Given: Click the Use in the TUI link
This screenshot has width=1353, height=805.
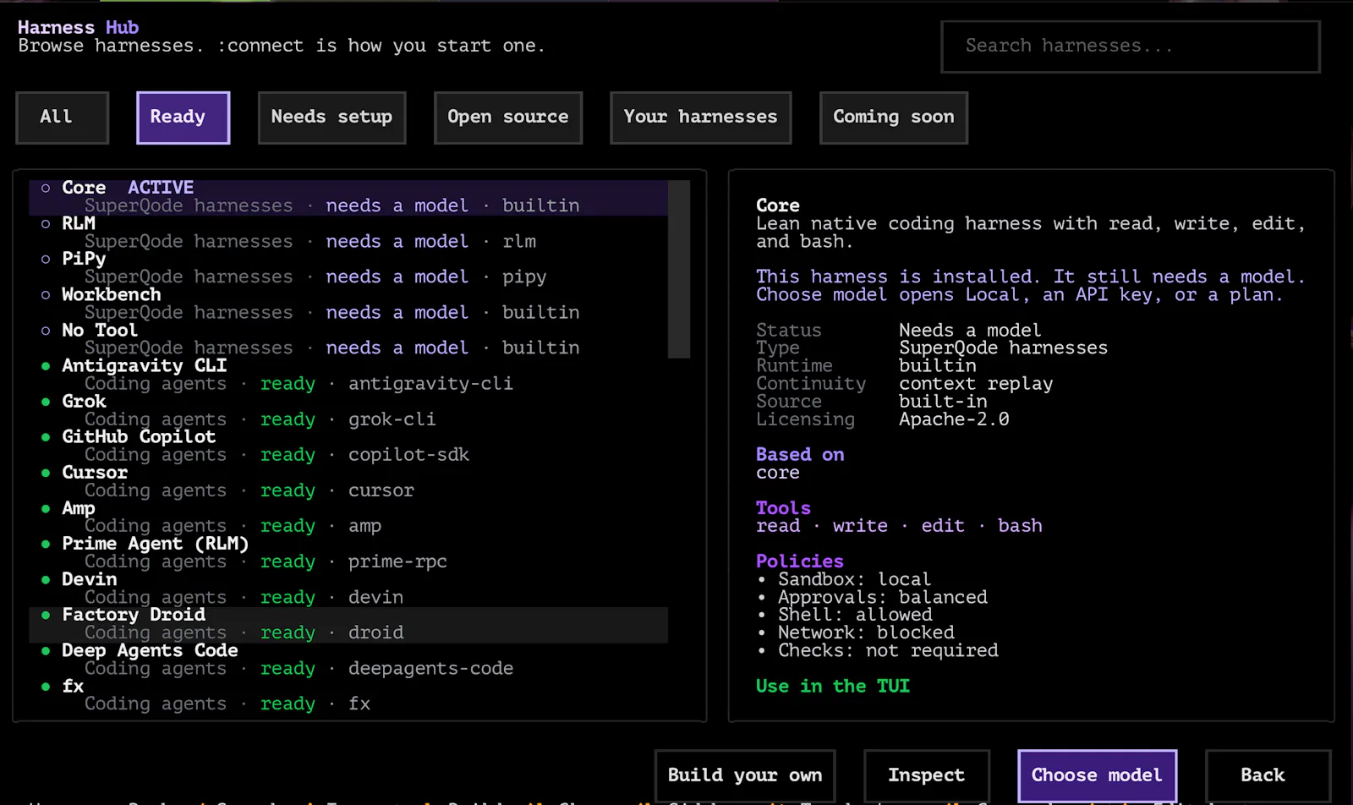Looking at the screenshot, I should (833, 687).
